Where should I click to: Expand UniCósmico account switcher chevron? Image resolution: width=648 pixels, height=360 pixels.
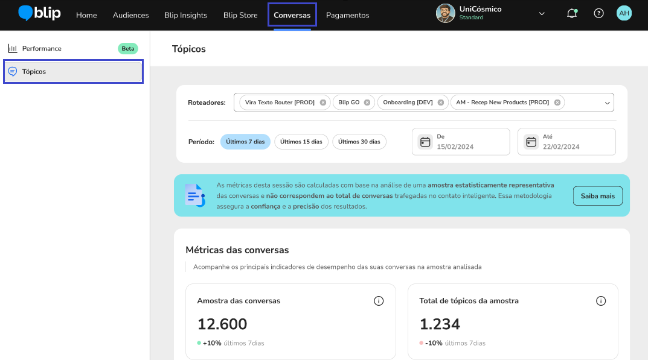(x=541, y=14)
